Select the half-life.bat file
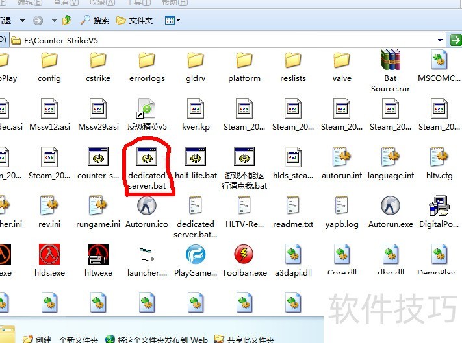The width and height of the screenshot is (462, 343). click(x=196, y=163)
